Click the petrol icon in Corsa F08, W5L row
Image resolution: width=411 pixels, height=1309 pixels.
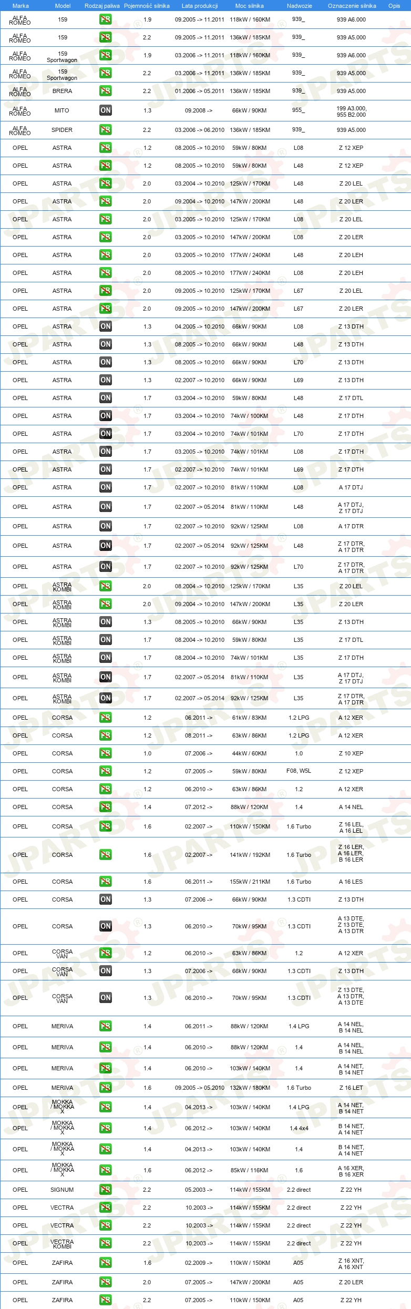(106, 771)
